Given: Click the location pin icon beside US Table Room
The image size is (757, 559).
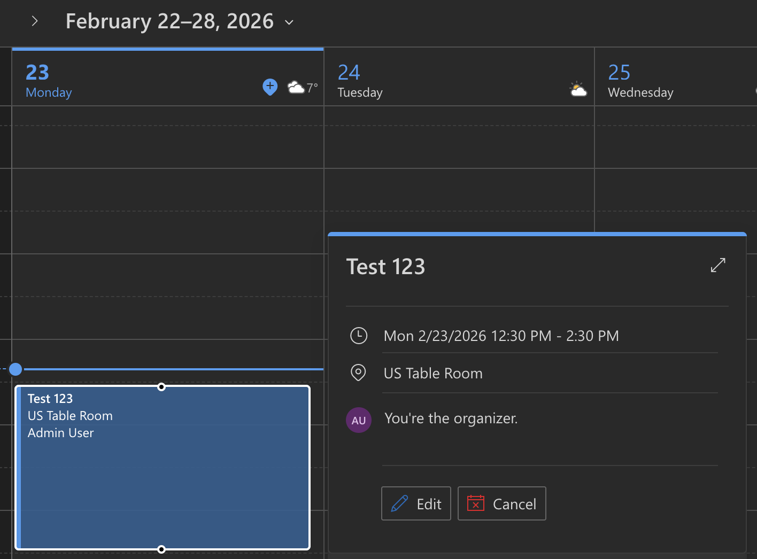Looking at the screenshot, I should point(358,372).
